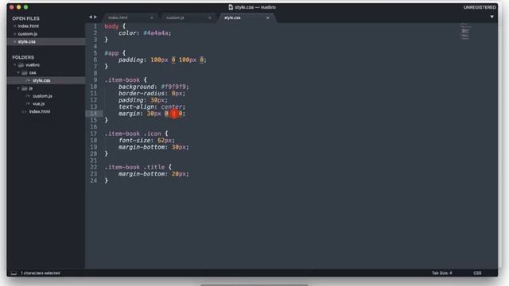Image resolution: width=509 pixels, height=286 pixels.
Task: Click the minimap code preview
Action: point(465,32)
